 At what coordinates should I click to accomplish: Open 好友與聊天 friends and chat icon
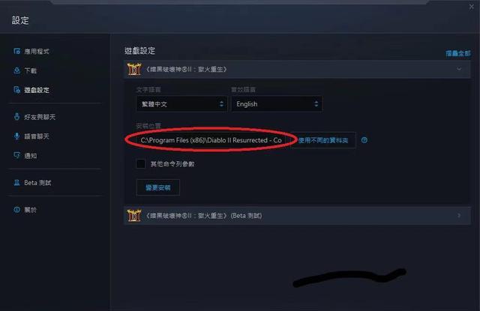(x=16, y=117)
